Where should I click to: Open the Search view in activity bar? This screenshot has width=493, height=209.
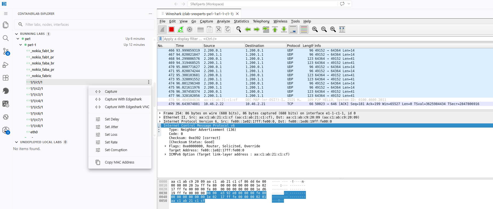(x=6, y=38)
